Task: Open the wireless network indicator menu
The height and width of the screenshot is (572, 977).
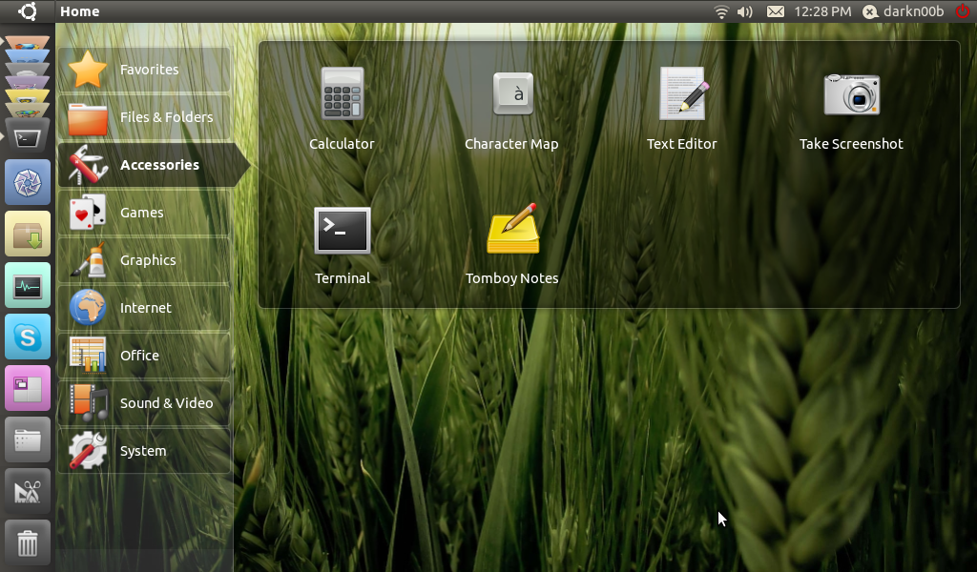Action: pyautogui.click(x=721, y=11)
